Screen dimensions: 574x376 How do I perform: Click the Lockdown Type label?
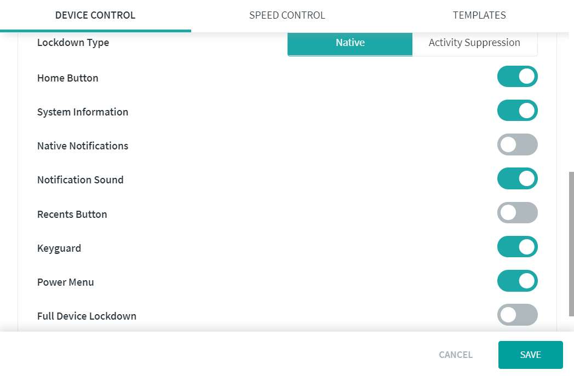pyautogui.click(x=73, y=43)
